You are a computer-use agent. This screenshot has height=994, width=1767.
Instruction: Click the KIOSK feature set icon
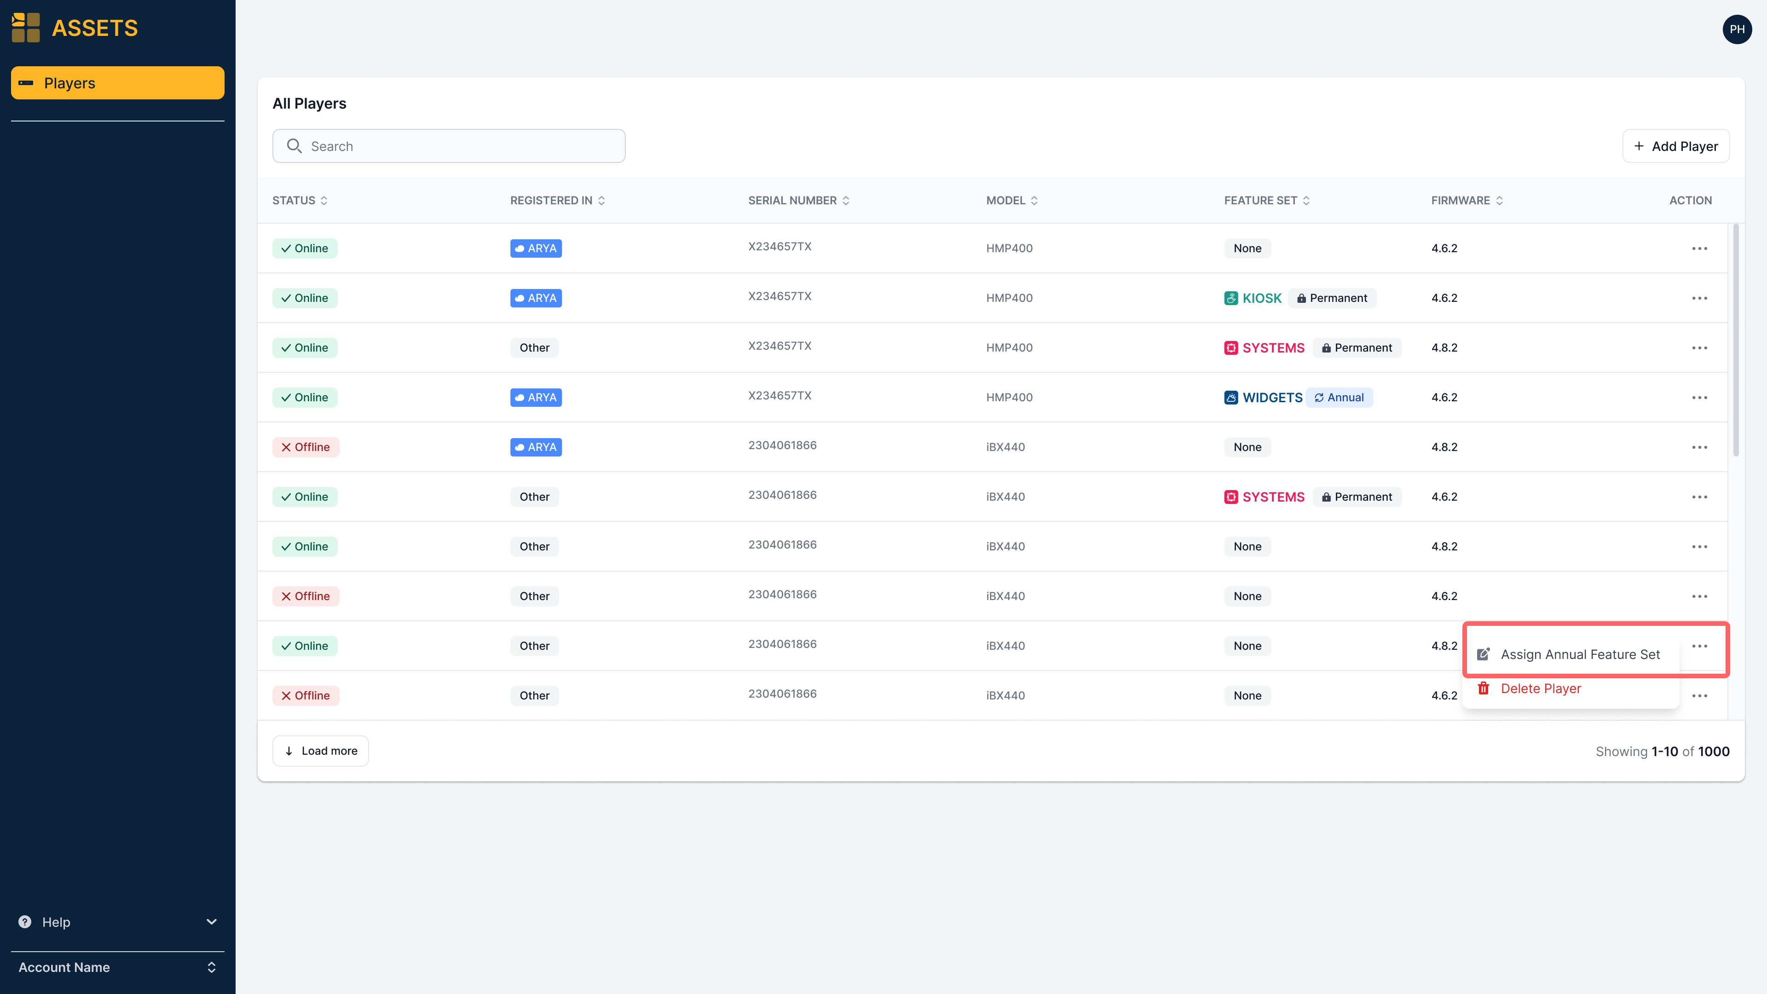(1231, 298)
